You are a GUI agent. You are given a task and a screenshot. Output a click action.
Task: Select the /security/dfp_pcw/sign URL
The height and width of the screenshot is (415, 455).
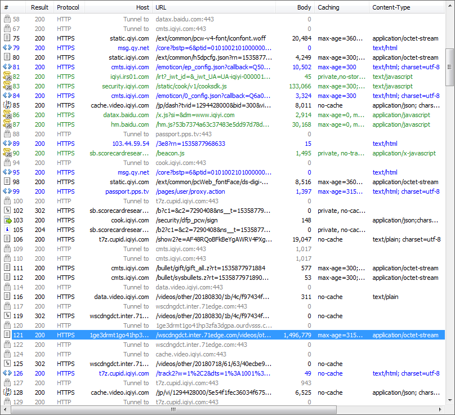coord(186,220)
